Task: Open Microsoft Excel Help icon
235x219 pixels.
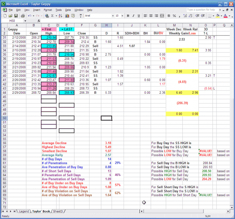Action: click(73, 16)
